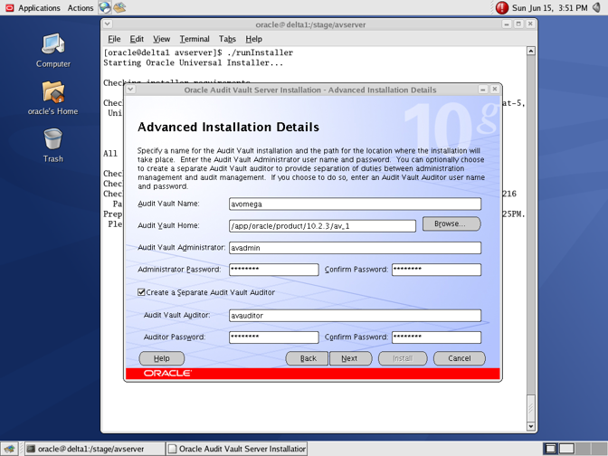Screen dimensions: 608x456
Task: Focus the Audit Vault Name field
Action: [x=355, y=204]
